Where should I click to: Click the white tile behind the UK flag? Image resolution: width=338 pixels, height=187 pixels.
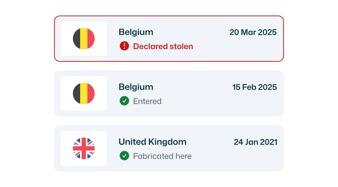click(65, 161)
